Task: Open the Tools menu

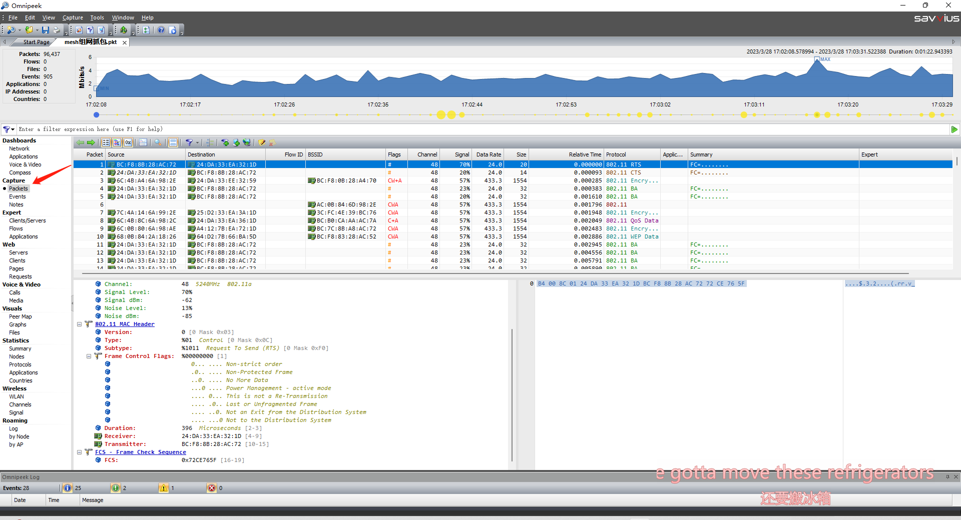Action: 97,17
